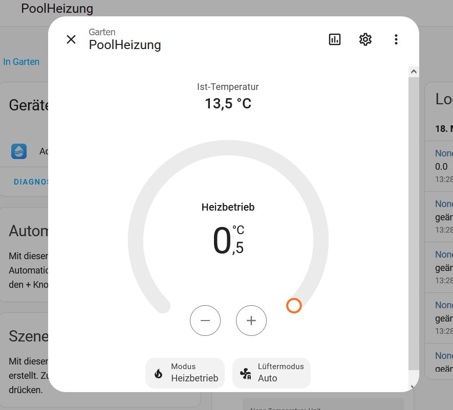The image size is (453, 410).
Task: Click the 'Heizbetrieb' label in dial
Action: pyautogui.click(x=228, y=207)
